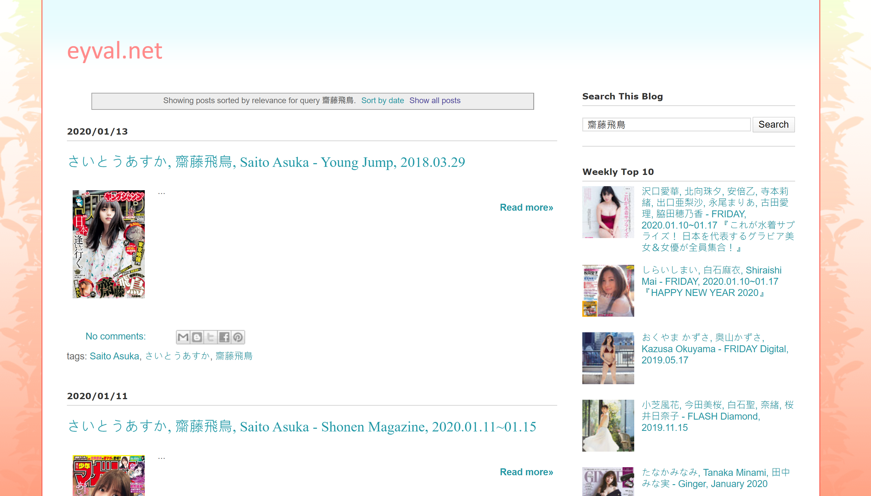The image size is (871, 496).
Task: Click the date header 2020/01/13
Action: 97,131
